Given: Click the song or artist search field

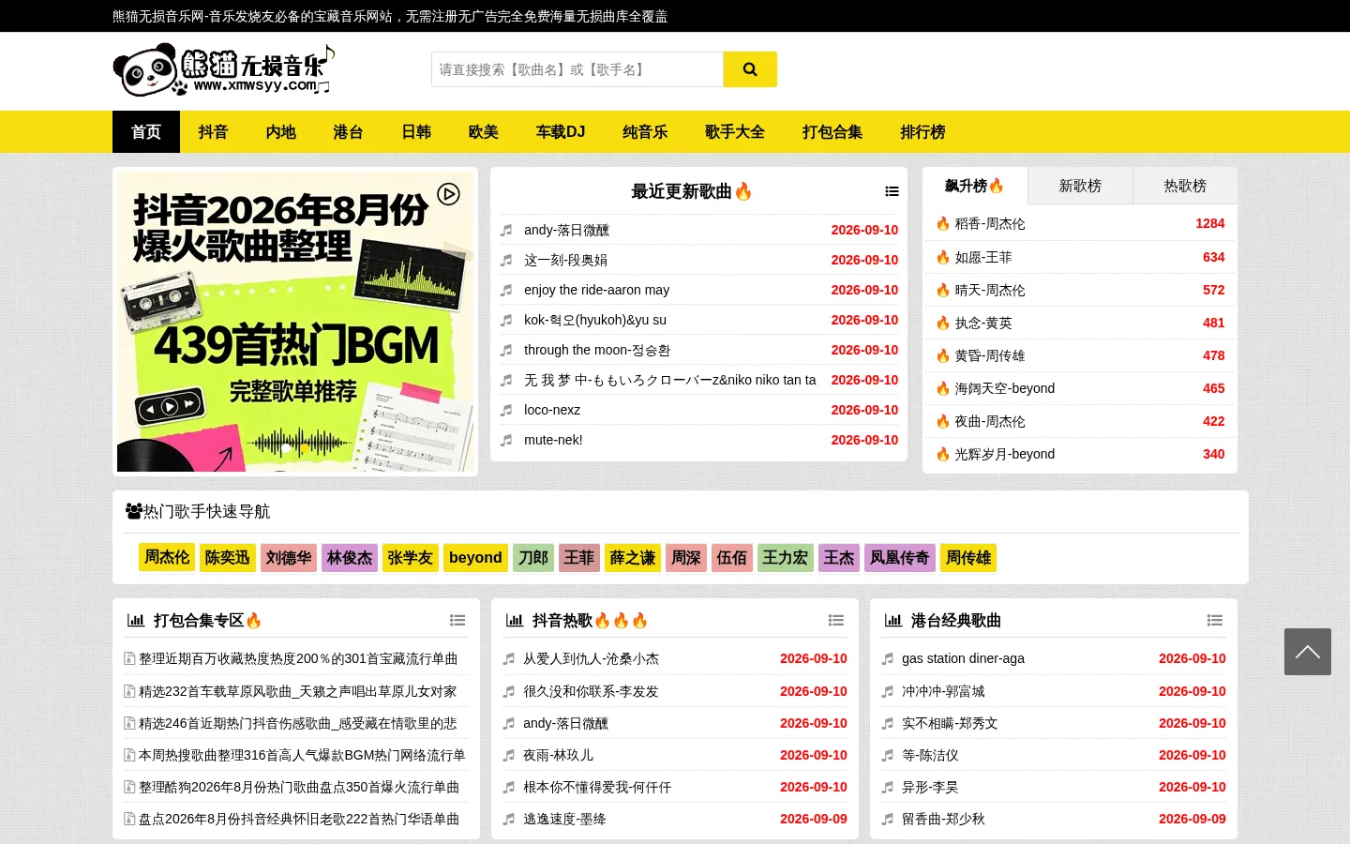Looking at the screenshot, I should (x=577, y=69).
